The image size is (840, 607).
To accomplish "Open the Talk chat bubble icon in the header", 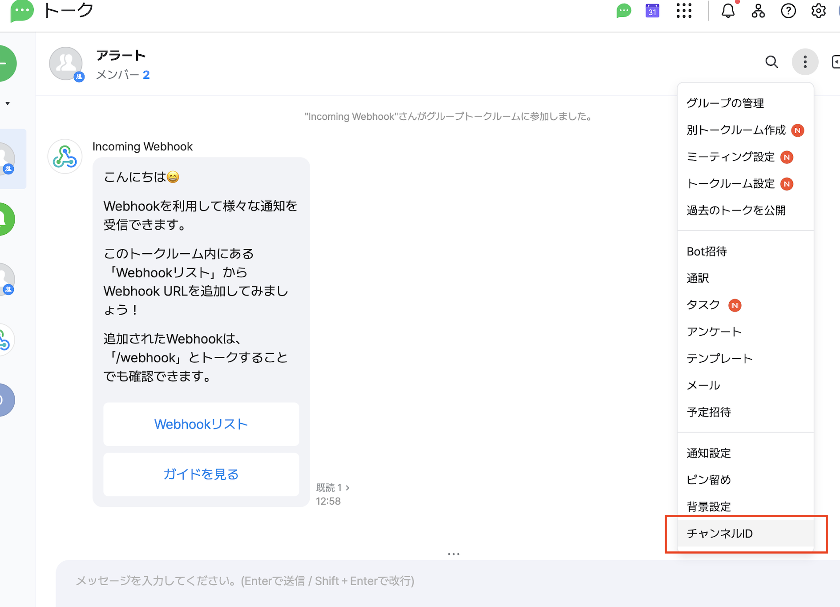I will [624, 10].
